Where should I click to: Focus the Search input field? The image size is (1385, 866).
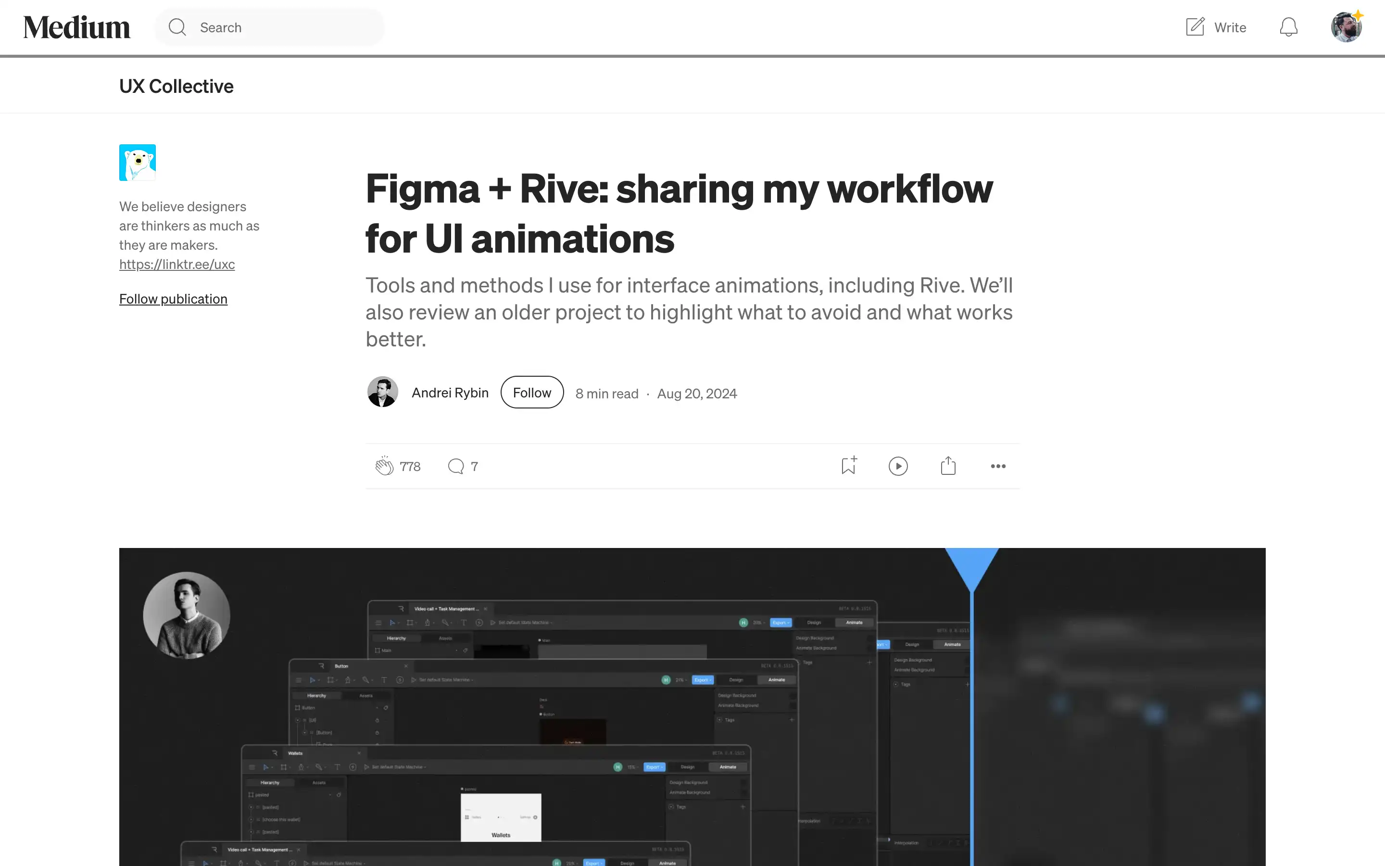click(270, 27)
